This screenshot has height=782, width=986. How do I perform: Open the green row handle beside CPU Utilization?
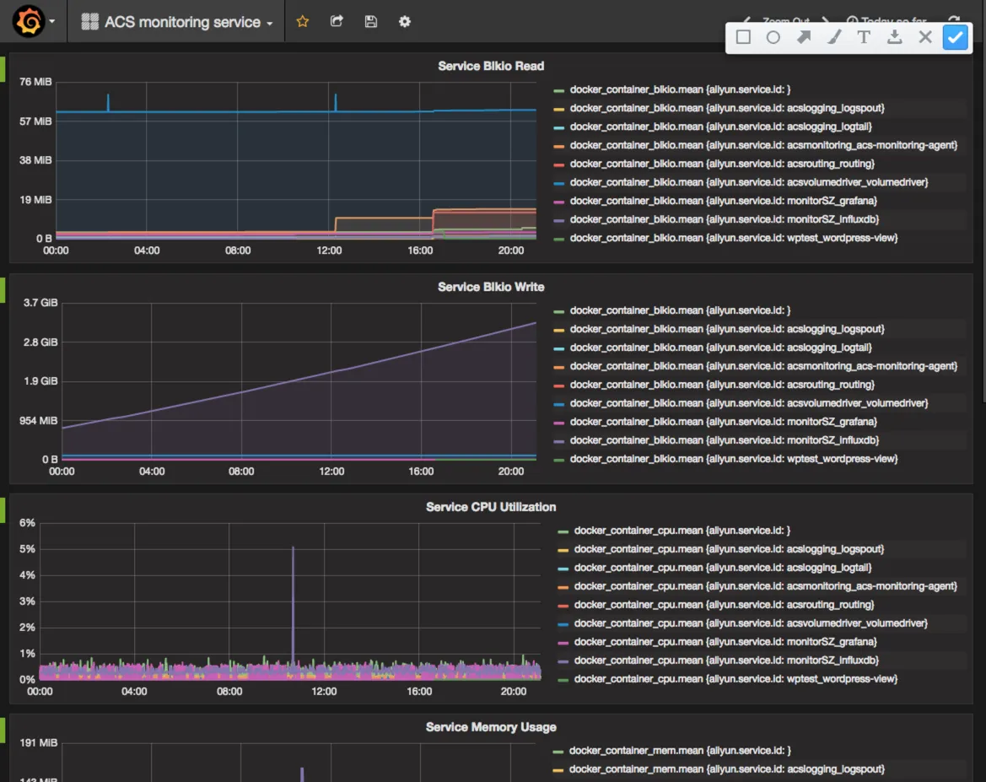coord(3,510)
